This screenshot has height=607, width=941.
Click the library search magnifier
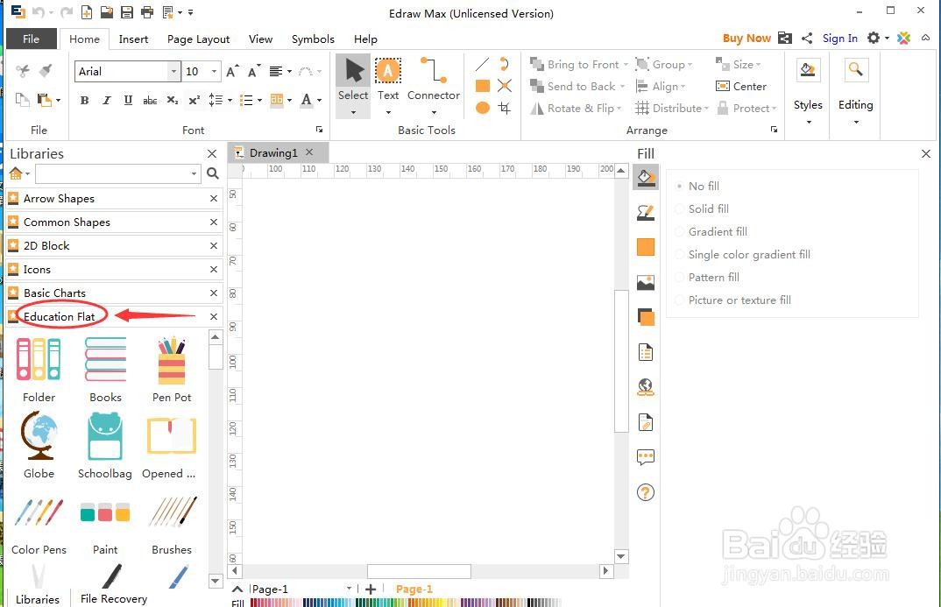tap(212, 173)
